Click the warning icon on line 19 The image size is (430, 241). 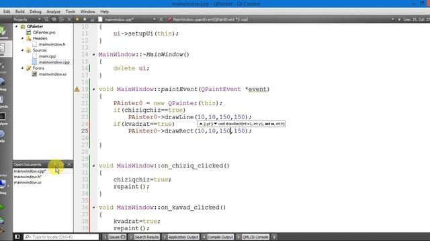[x=77, y=89]
